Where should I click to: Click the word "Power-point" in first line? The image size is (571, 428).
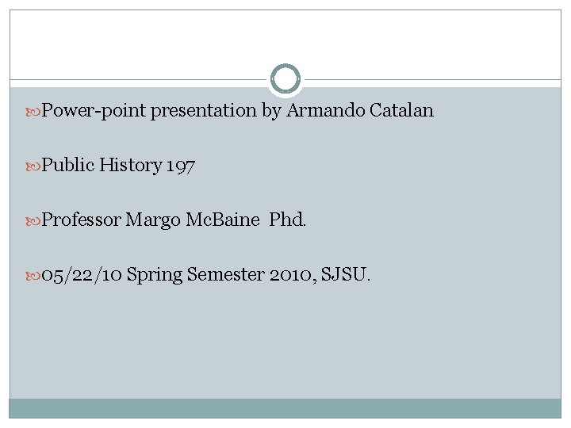[x=94, y=110]
